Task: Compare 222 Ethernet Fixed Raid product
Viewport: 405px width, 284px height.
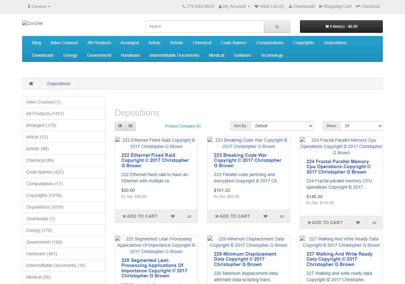Action: point(189,216)
